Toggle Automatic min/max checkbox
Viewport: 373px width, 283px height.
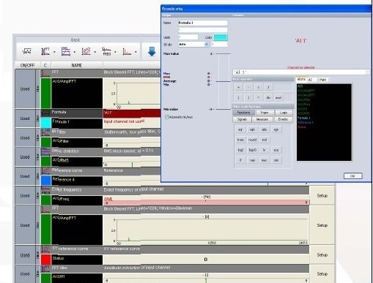point(167,117)
